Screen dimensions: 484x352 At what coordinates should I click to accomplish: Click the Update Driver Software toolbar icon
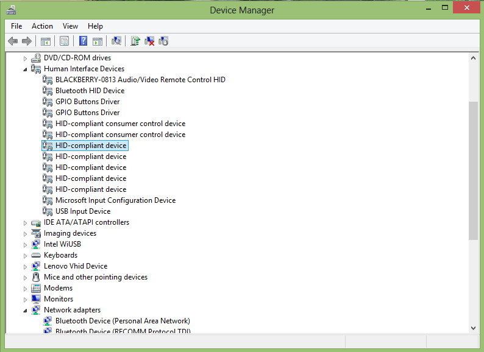click(x=135, y=41)
